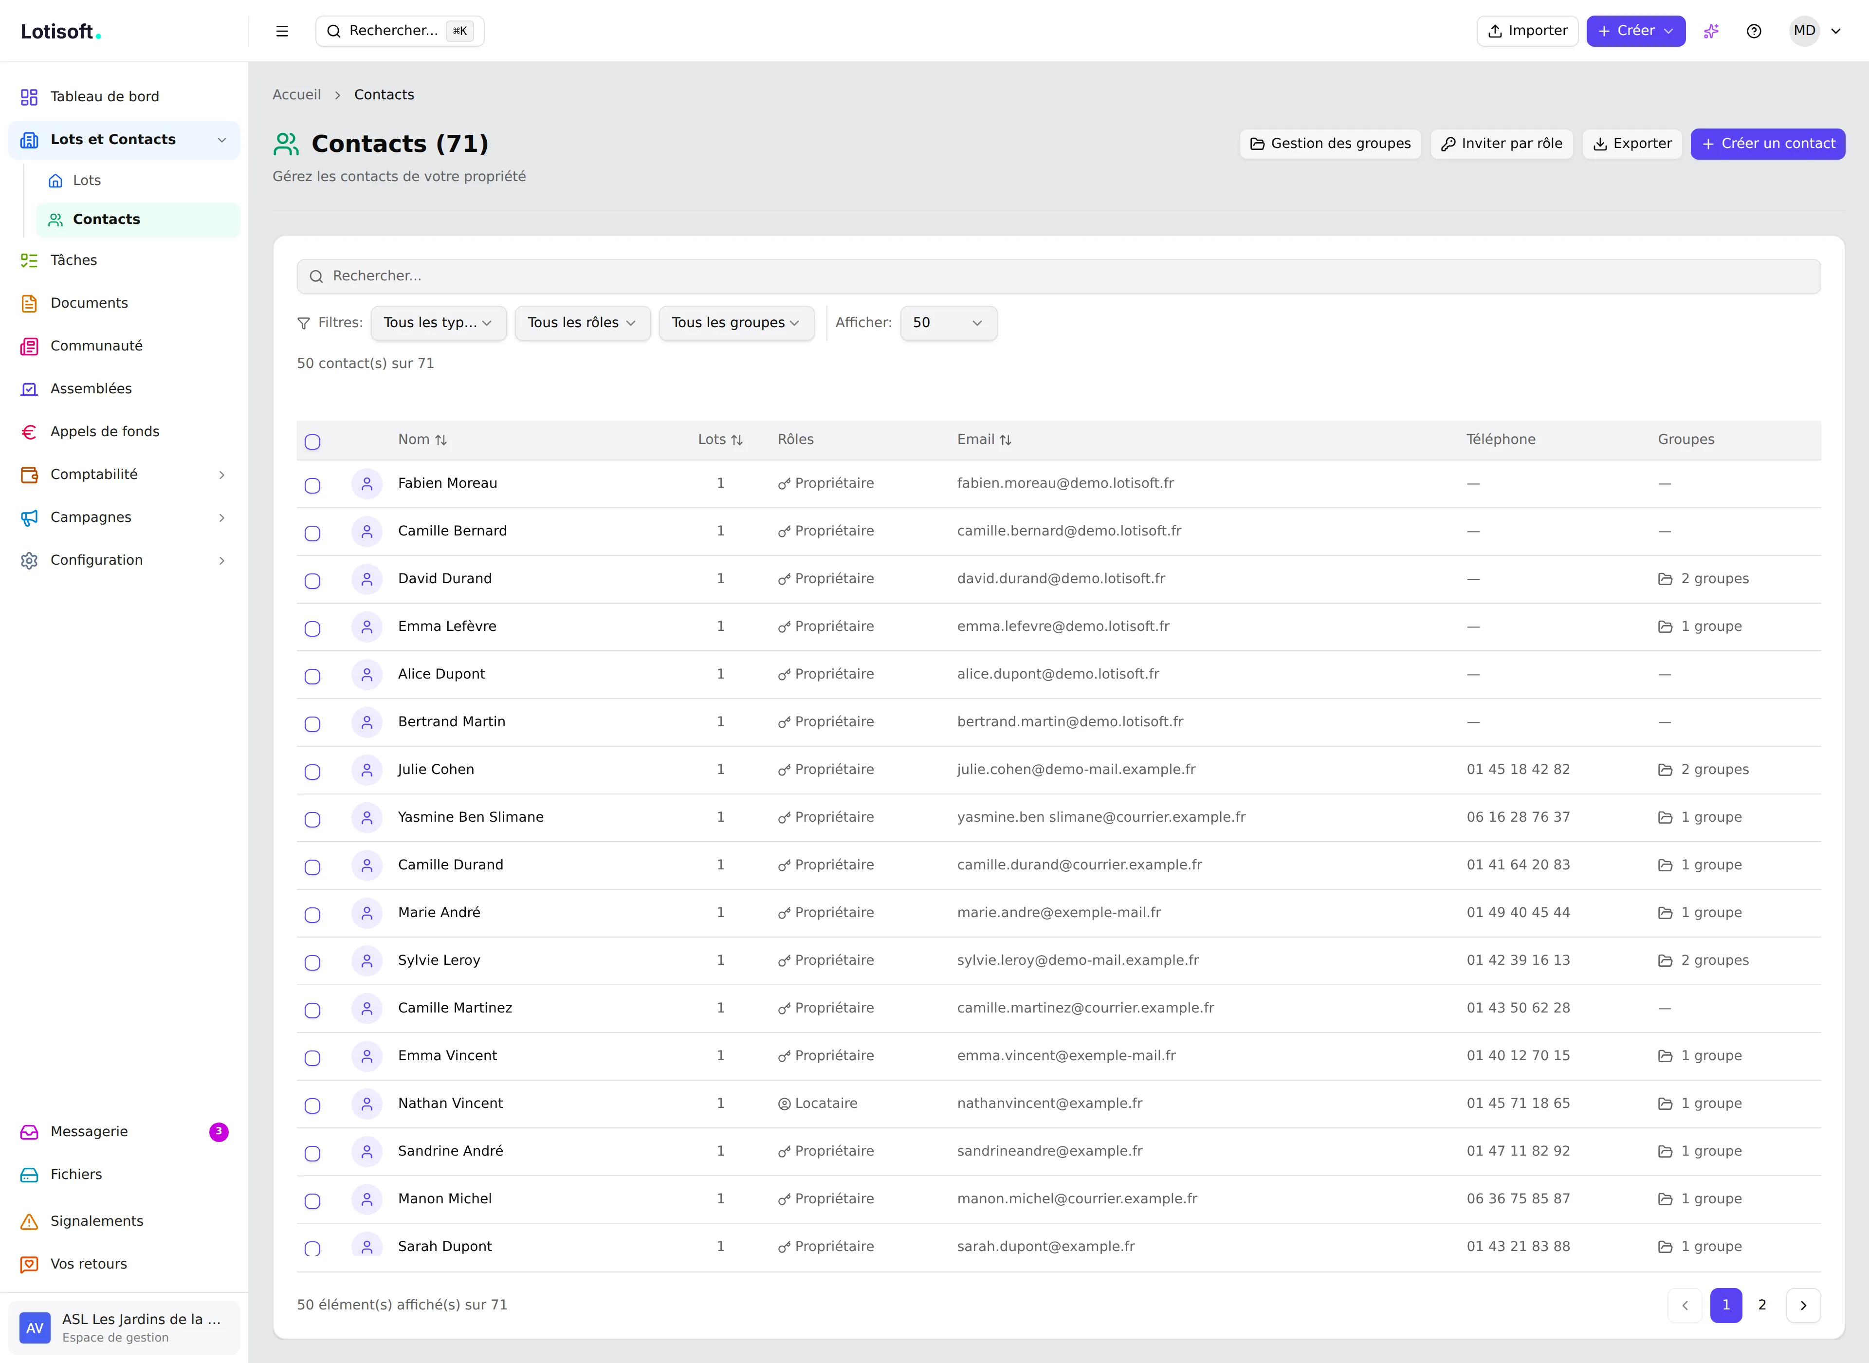
Task: Expand the Campagnes submenu chevron
Action: [x=222, y=517]
